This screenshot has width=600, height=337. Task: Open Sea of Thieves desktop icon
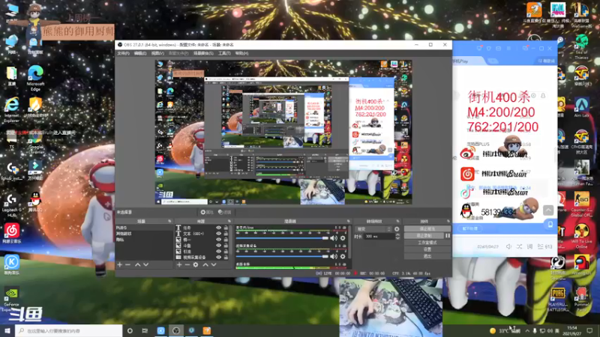(582, 46)
